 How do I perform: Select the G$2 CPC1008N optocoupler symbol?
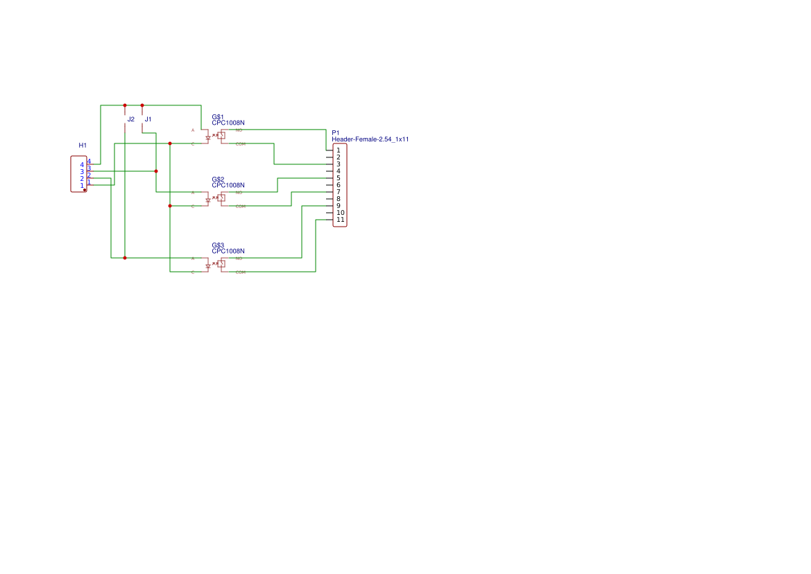click(x=216, y=198)
